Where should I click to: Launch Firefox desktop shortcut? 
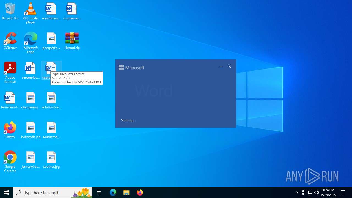tap(10, 130)
